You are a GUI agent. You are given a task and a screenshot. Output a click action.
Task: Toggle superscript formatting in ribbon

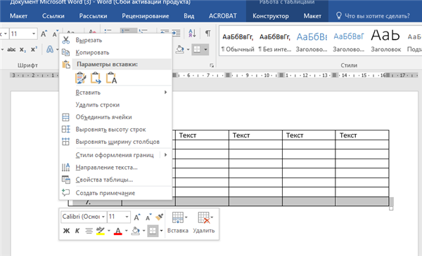(34, 50)
